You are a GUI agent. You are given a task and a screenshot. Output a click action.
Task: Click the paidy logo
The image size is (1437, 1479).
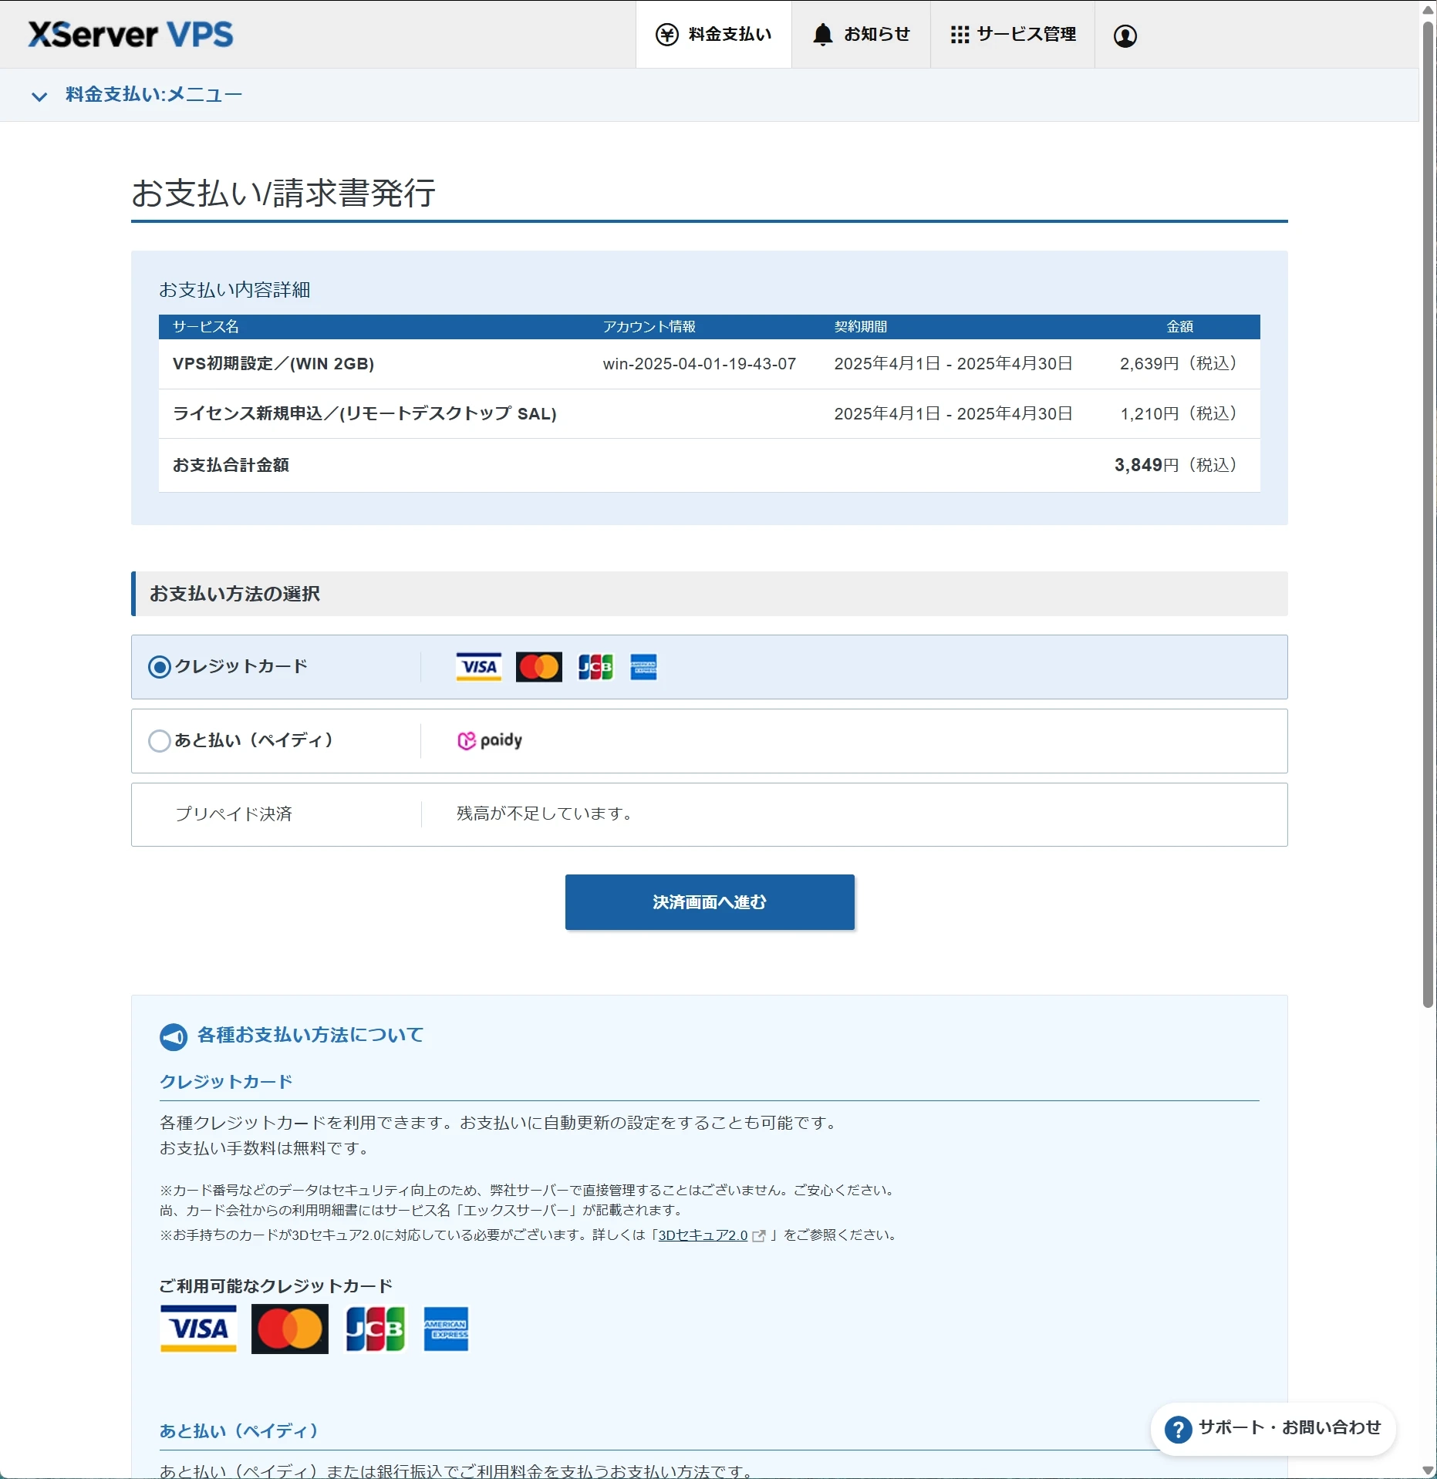(x=490, y=741)
